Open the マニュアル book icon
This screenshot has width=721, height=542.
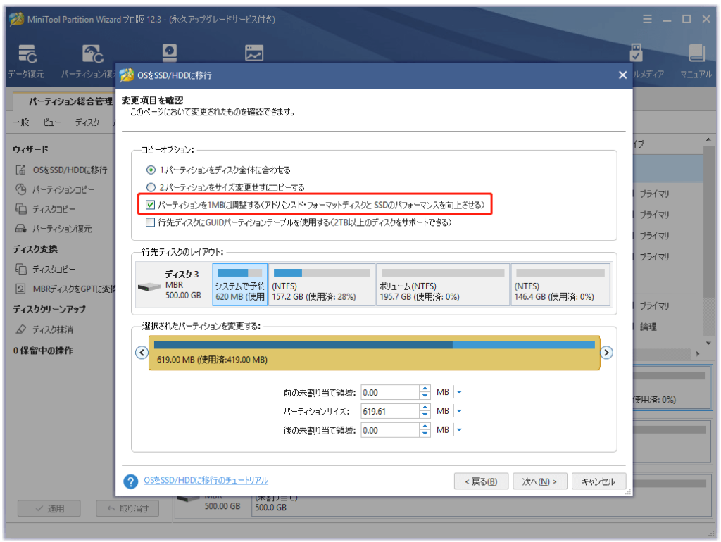[696, 55]
